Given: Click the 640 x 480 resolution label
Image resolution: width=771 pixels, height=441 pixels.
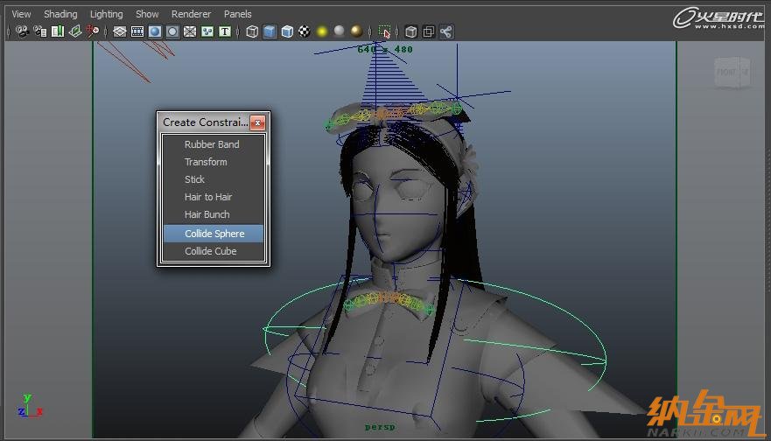Looking at the screenshot, I should click(385, 49).
